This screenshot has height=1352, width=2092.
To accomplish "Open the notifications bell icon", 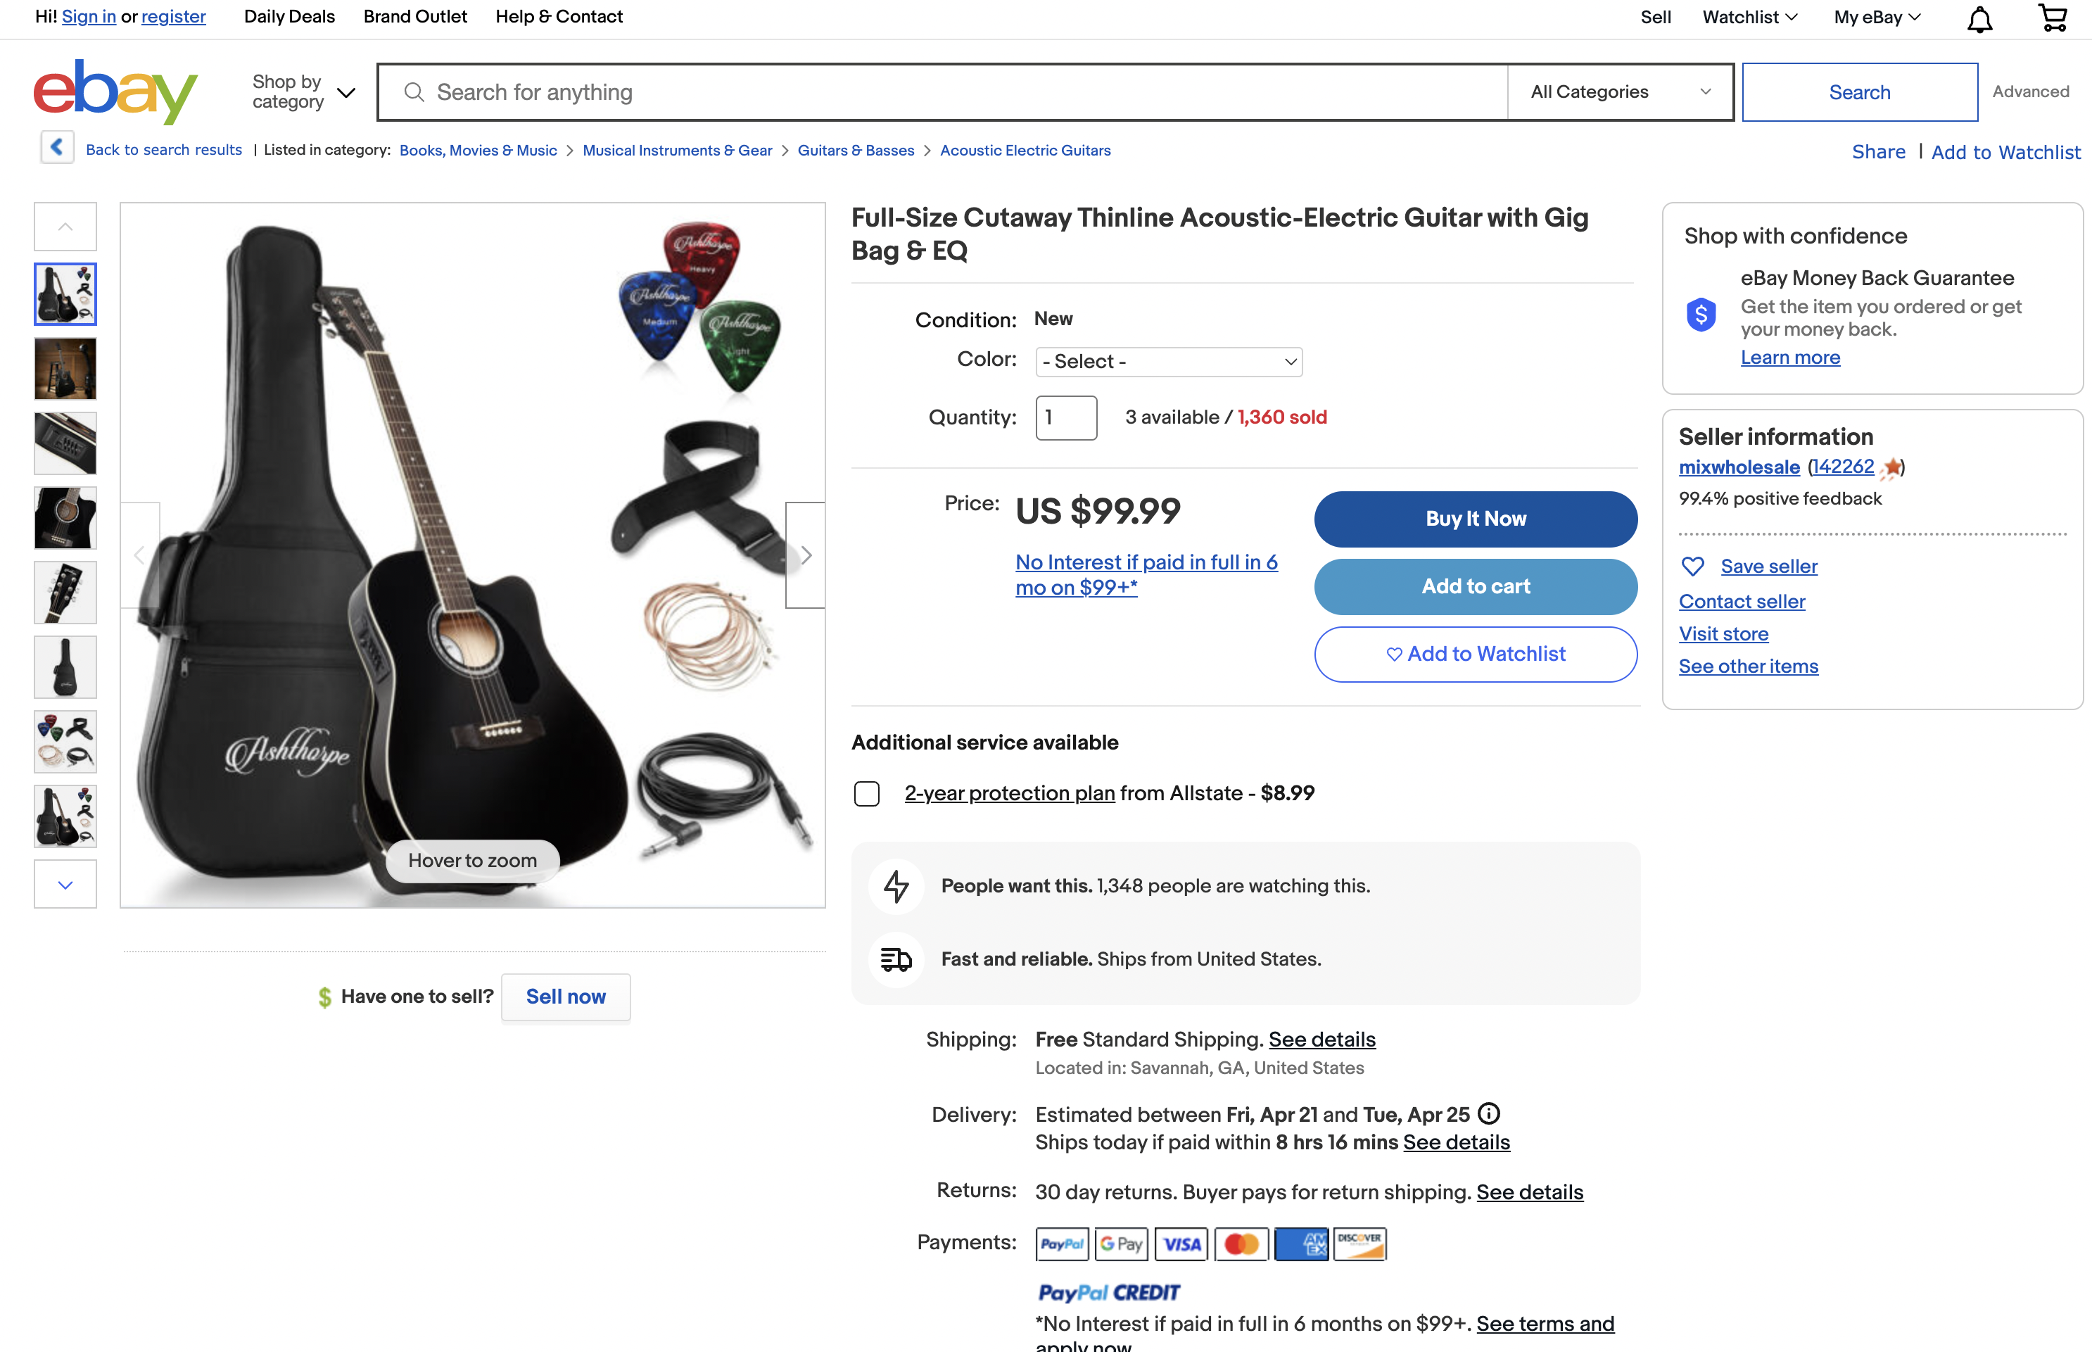I will coord(1979,18).
